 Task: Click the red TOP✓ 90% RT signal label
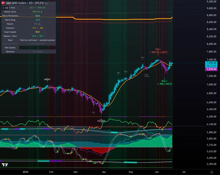click(158, 51)
